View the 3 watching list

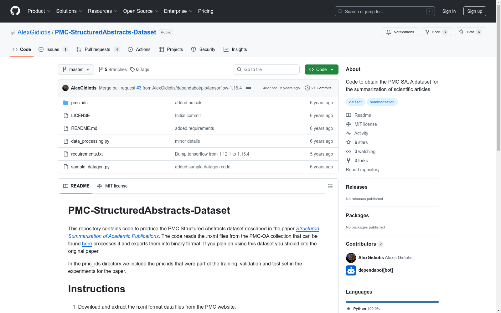361,151
